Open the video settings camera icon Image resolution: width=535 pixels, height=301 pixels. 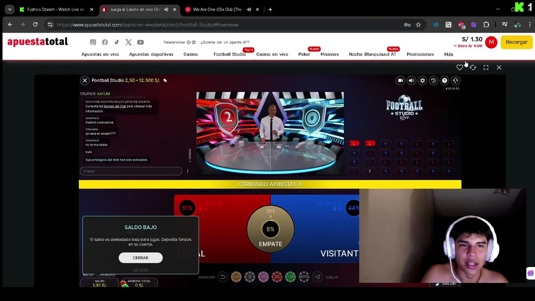click(400, 80)
